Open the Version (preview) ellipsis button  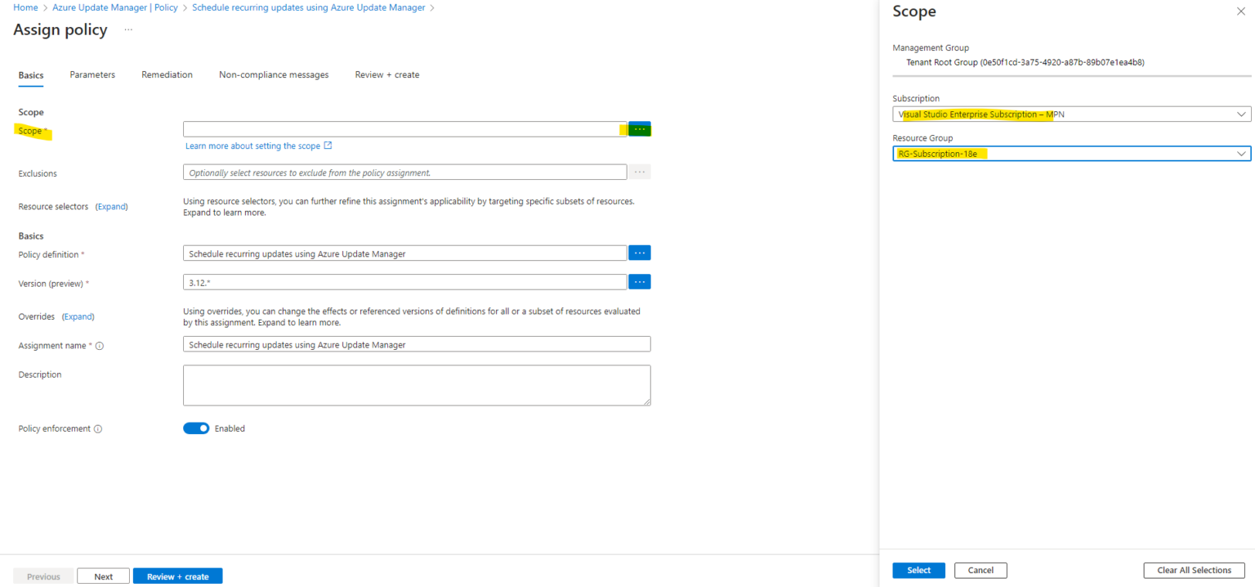640,282
